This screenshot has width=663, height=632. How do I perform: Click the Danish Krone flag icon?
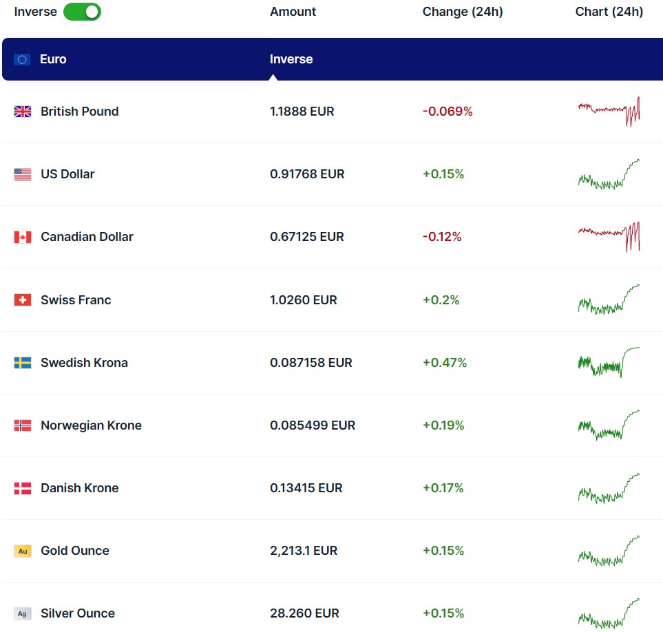(x=23, y=488)
